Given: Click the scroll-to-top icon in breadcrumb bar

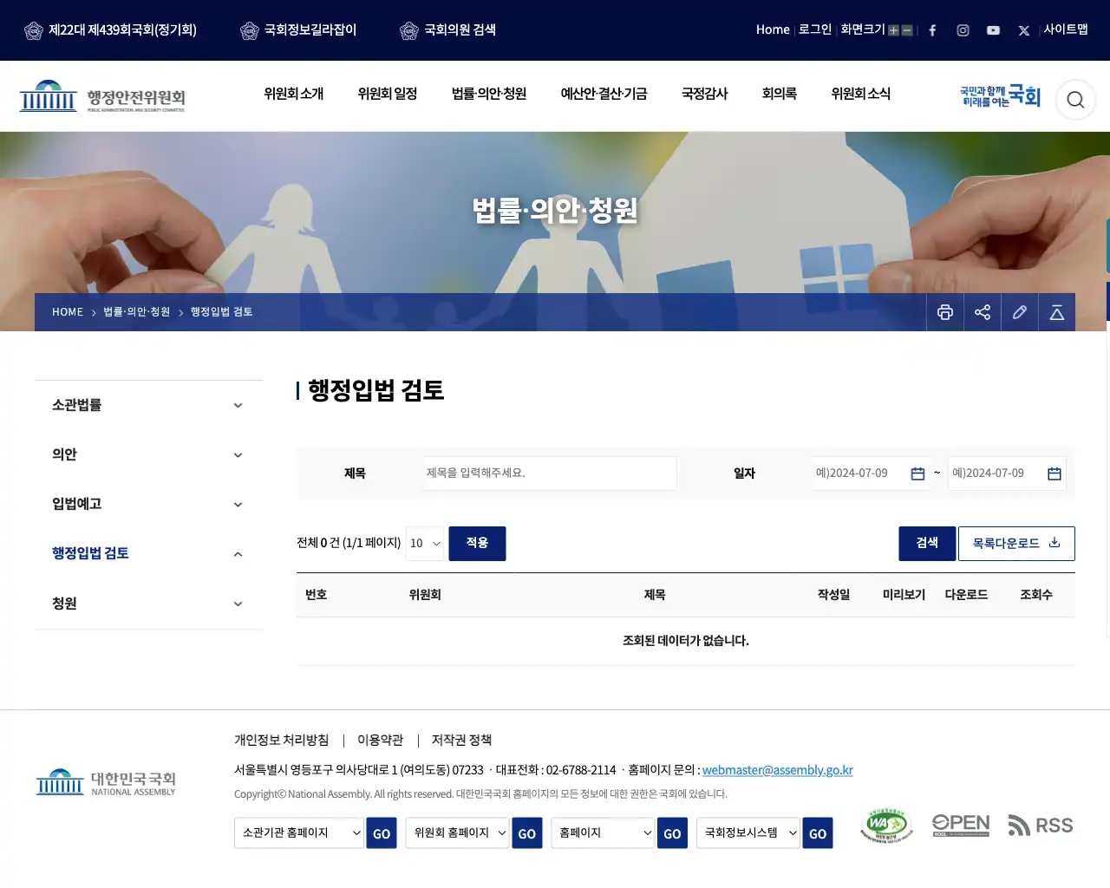Looking at the screenshot, I should click(1057, 312).
